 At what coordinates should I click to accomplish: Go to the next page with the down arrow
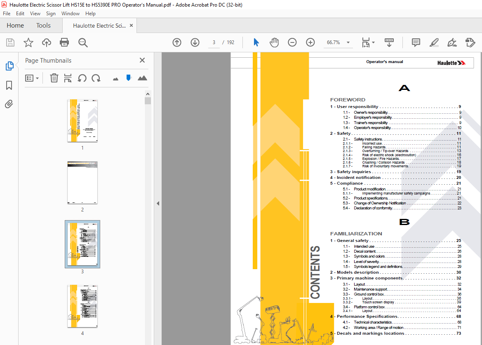click(x=195, y=42)
